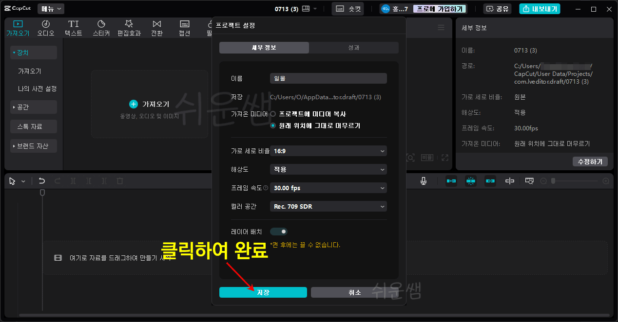The image size is (618, 322).
Task: Click the CapCut logo
Action: click(17, 9)
